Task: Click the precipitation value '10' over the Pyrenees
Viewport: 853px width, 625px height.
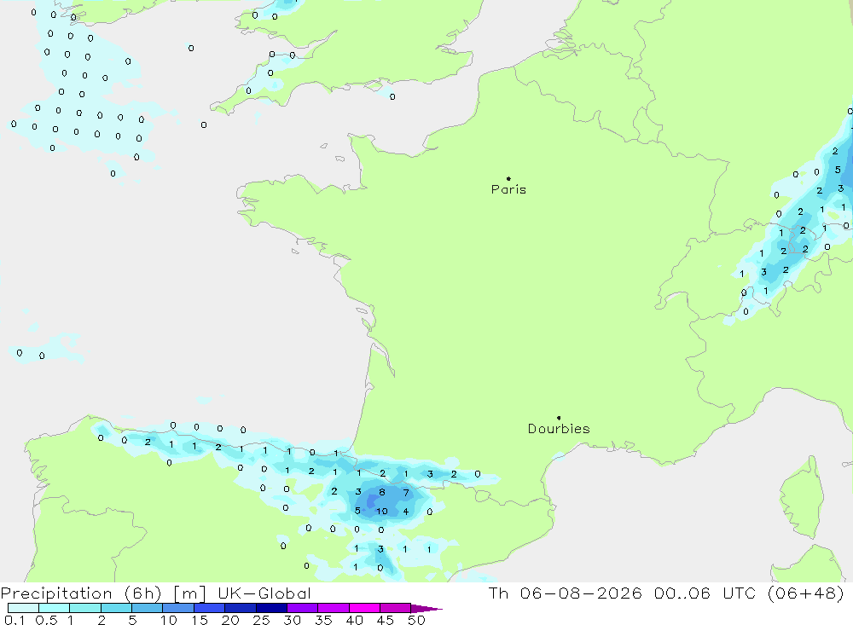Action: [x=382, y=512]
